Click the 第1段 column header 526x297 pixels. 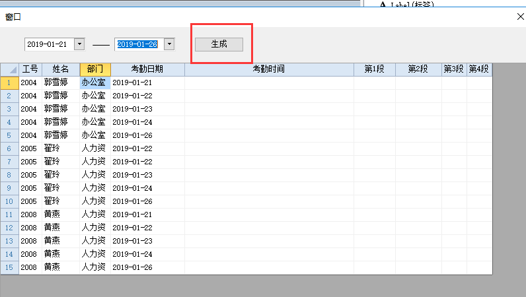click(x=375, y=69)
